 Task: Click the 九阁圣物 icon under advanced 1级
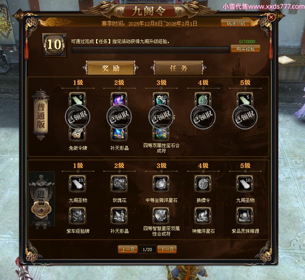click(77, 184)
